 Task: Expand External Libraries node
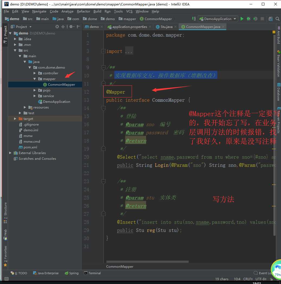coord(10,153)
